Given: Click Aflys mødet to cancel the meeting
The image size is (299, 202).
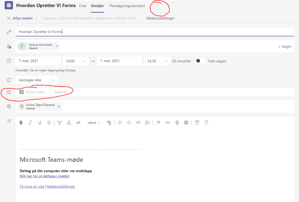Looking at the screenshot, I should point(20,18).
